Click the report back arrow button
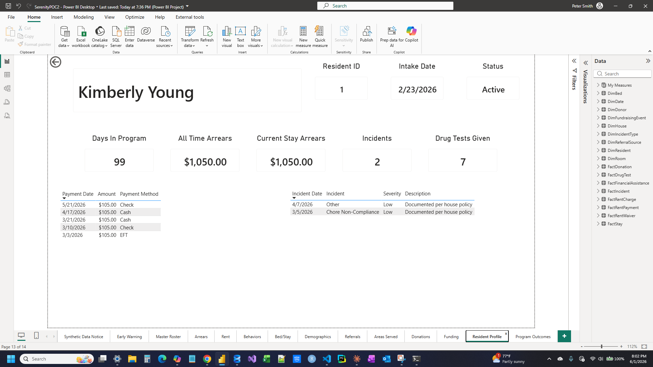This screenshot has height=367, width=653. (55, 62)
